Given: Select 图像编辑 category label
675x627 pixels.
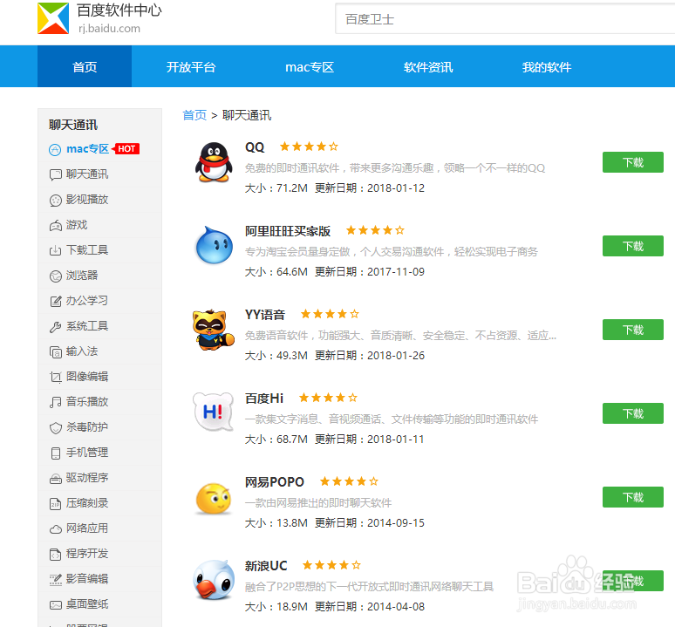Looking at the screenshot, I should tap(87, 377).
